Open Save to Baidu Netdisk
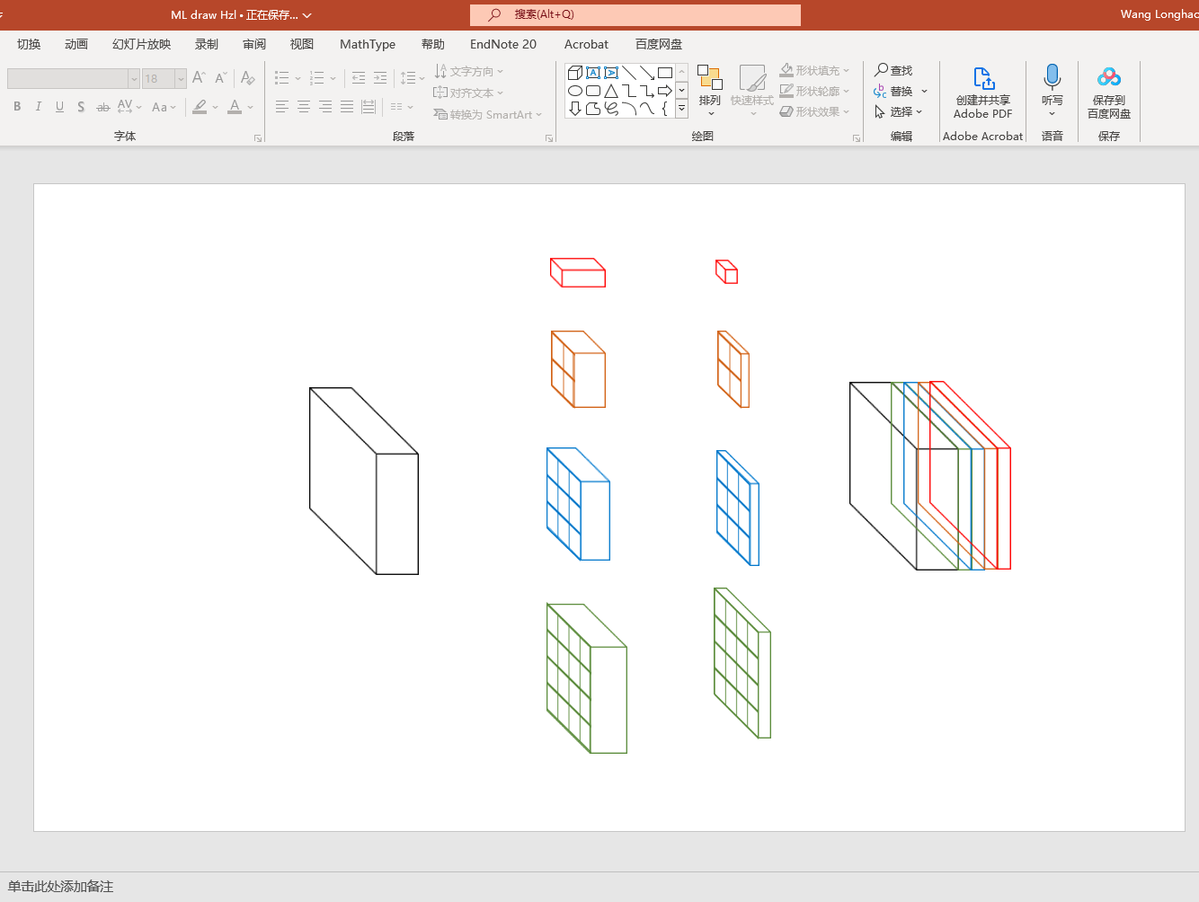1199x902 pixels. (1109, 93)
